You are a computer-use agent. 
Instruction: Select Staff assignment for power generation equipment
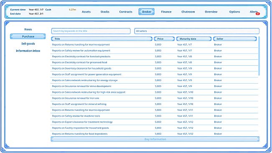(154, 74)
